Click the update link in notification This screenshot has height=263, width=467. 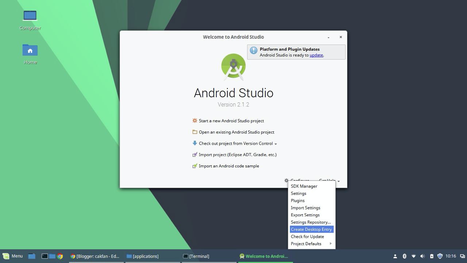point(316,55)
